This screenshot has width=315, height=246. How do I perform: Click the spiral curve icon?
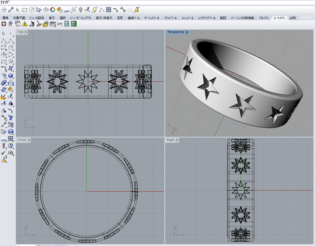[74, 10]
